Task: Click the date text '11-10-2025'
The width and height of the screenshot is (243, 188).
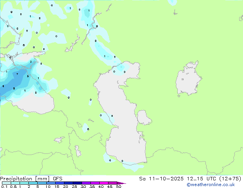Action: 166,179
